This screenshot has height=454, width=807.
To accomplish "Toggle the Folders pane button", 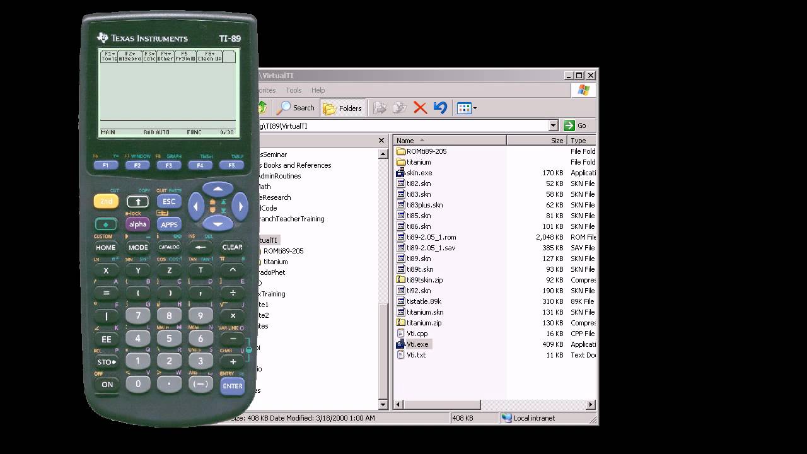I will (x=342, y=108).
